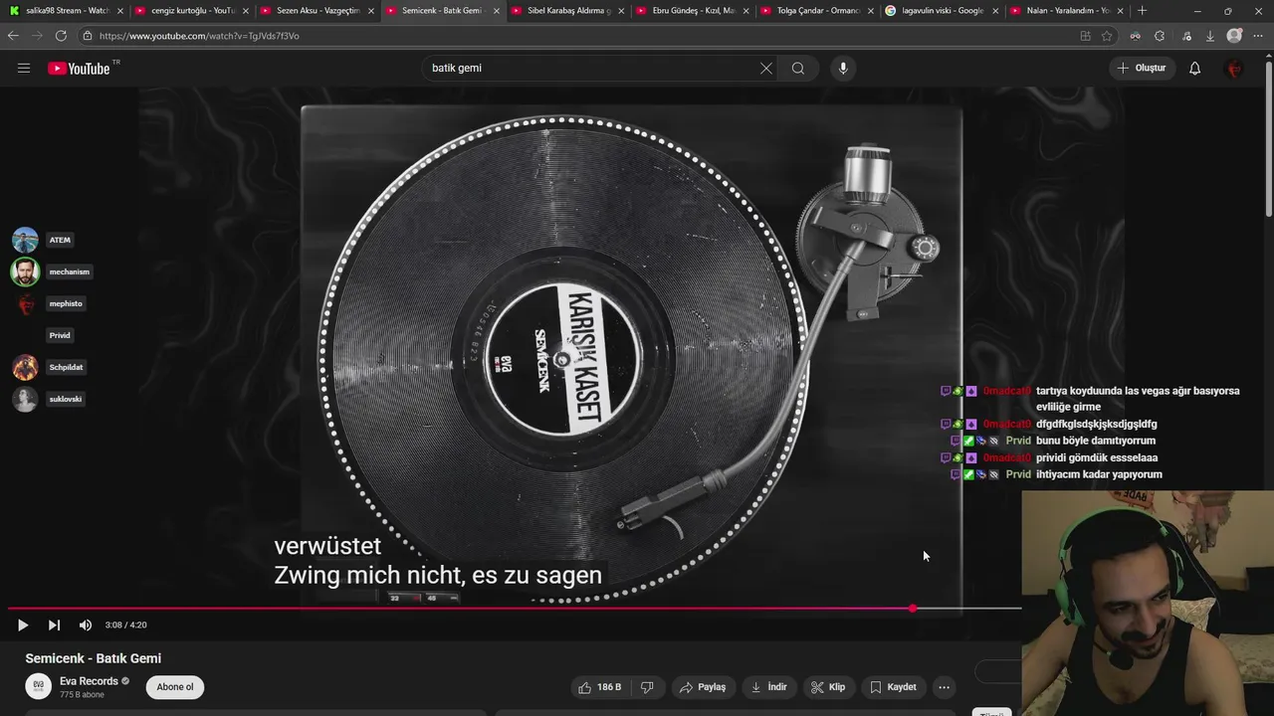The image size is (1274, 716).
Task: Click the mechanism user avatar in overlay
Action: coord(25,271)
